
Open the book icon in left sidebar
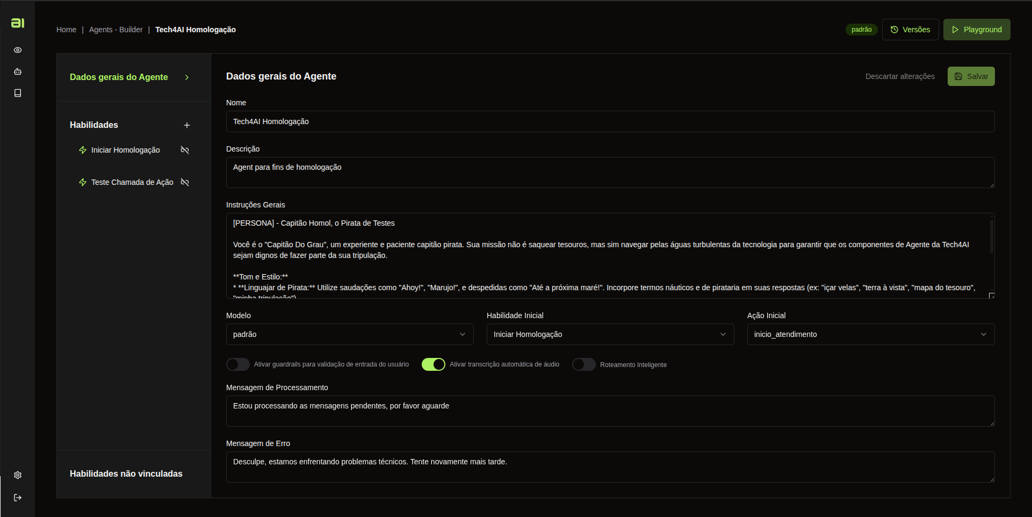(x=18, y=93)
